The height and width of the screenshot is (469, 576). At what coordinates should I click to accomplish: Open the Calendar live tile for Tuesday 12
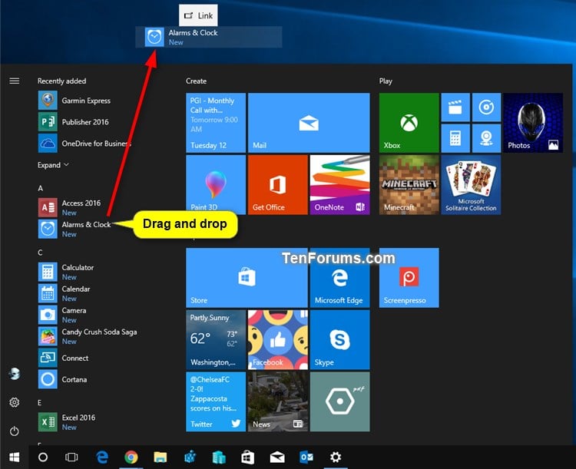click(216, 123)
